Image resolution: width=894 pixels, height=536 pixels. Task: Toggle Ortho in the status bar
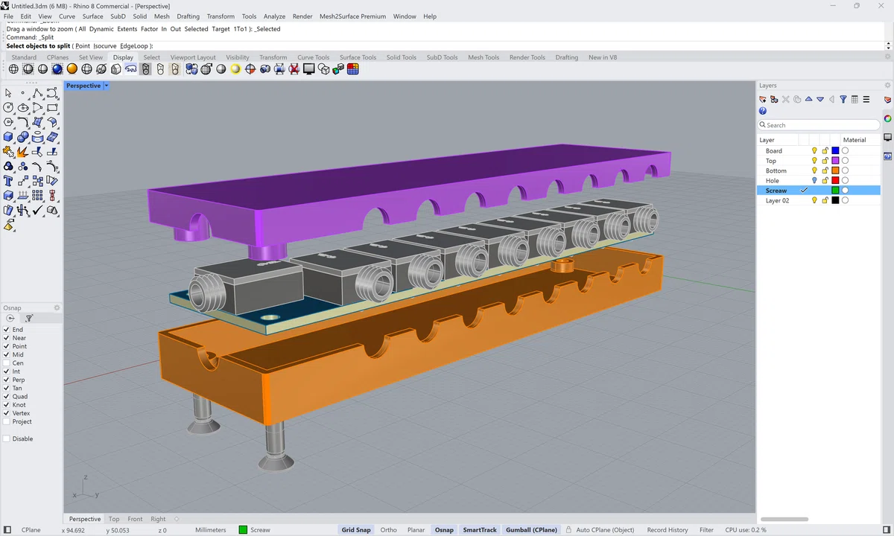(388, 530)
